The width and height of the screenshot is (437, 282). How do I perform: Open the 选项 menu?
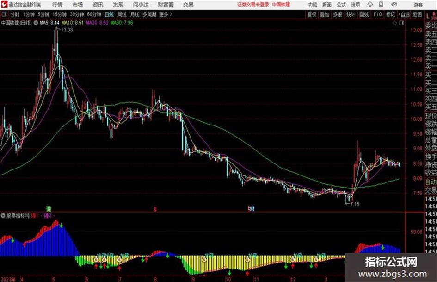356,5
